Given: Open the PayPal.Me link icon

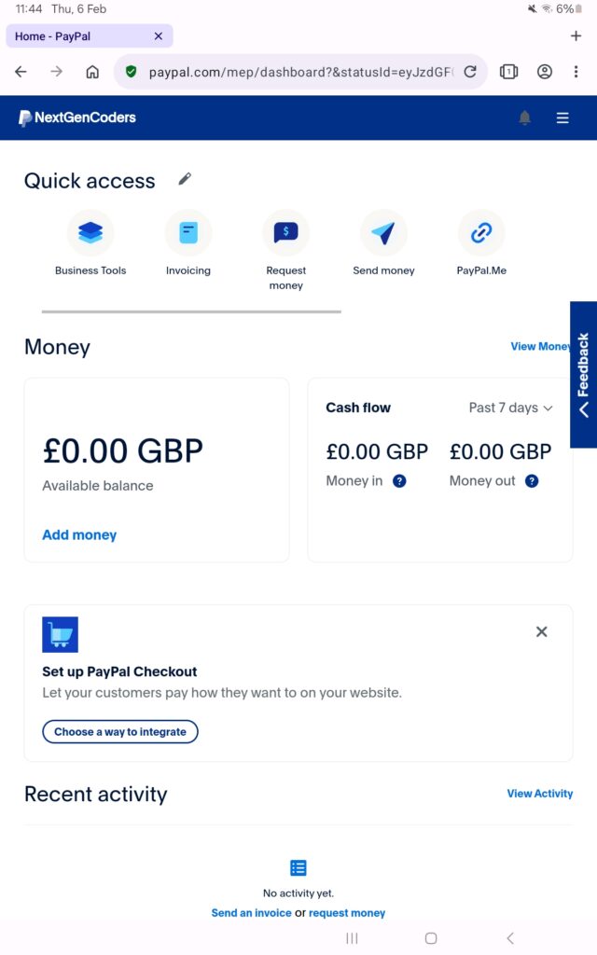Looking at the screenshot, I should click(481, 233).
